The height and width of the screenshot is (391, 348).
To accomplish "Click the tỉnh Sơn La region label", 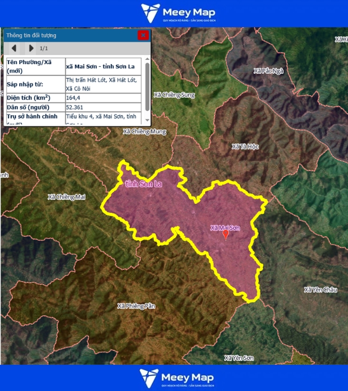I will pyautogui.click(x=143, y=184).
